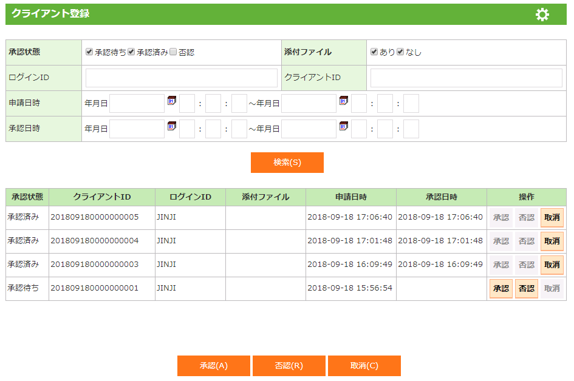Screen dimensions: 574x381
Task: Click disabled 承認 for client 201809180000000005
Action: pyautogui.click(x=501, y=218)
